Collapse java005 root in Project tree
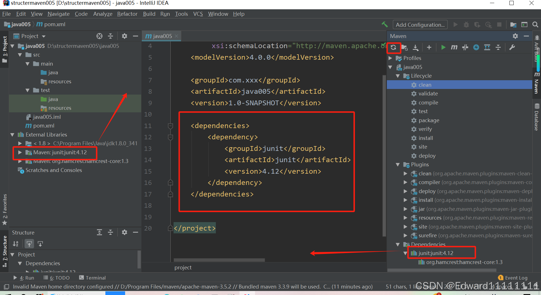Viewport: 541px width, 295px height. pos(12,46)
